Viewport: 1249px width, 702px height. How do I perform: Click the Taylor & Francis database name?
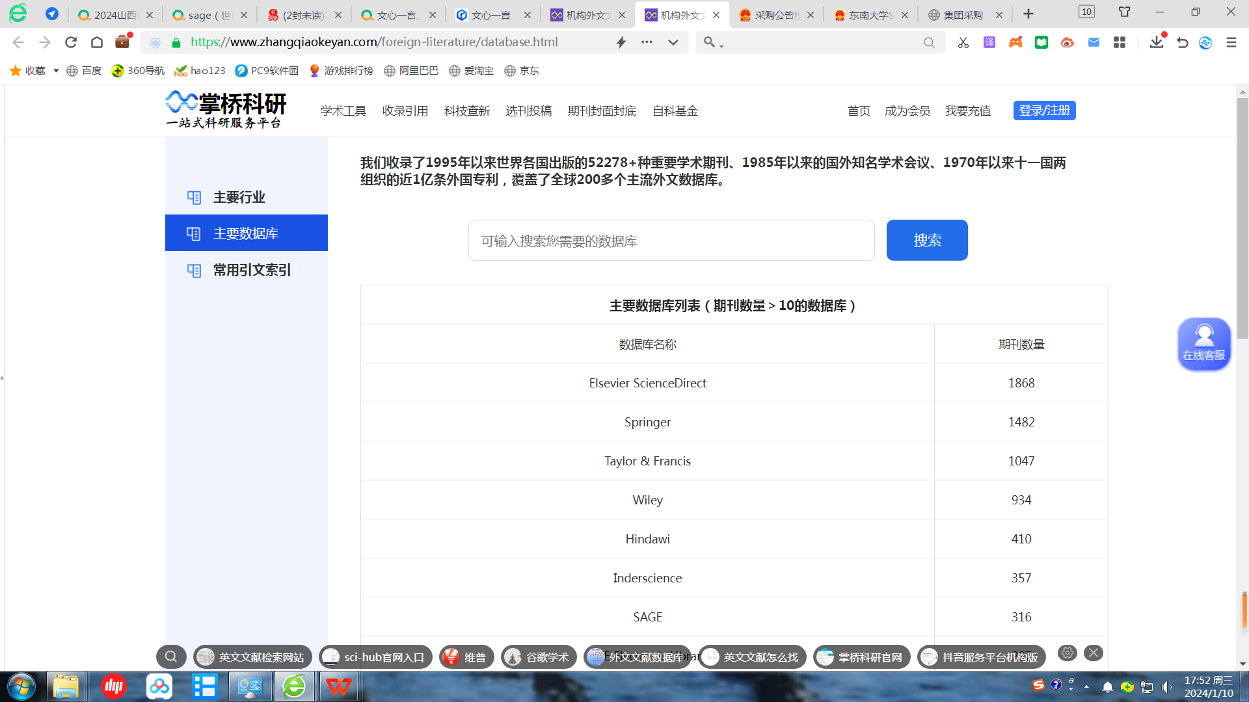[647, 461]
